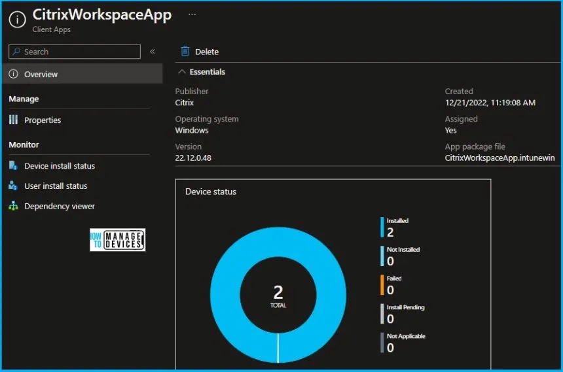Viewport: 563px width, 372px height.
Task: Click the Install Pending legend entry
Action: 405,314
